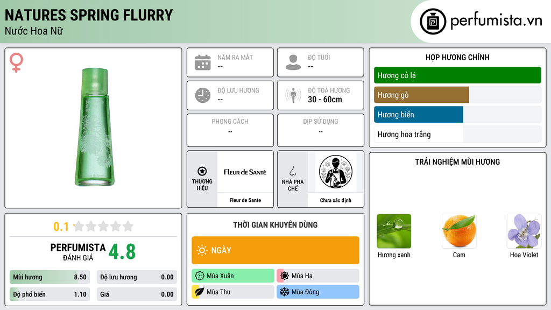Open the Hoa Violet note thumbnail

tap(524, 231)
